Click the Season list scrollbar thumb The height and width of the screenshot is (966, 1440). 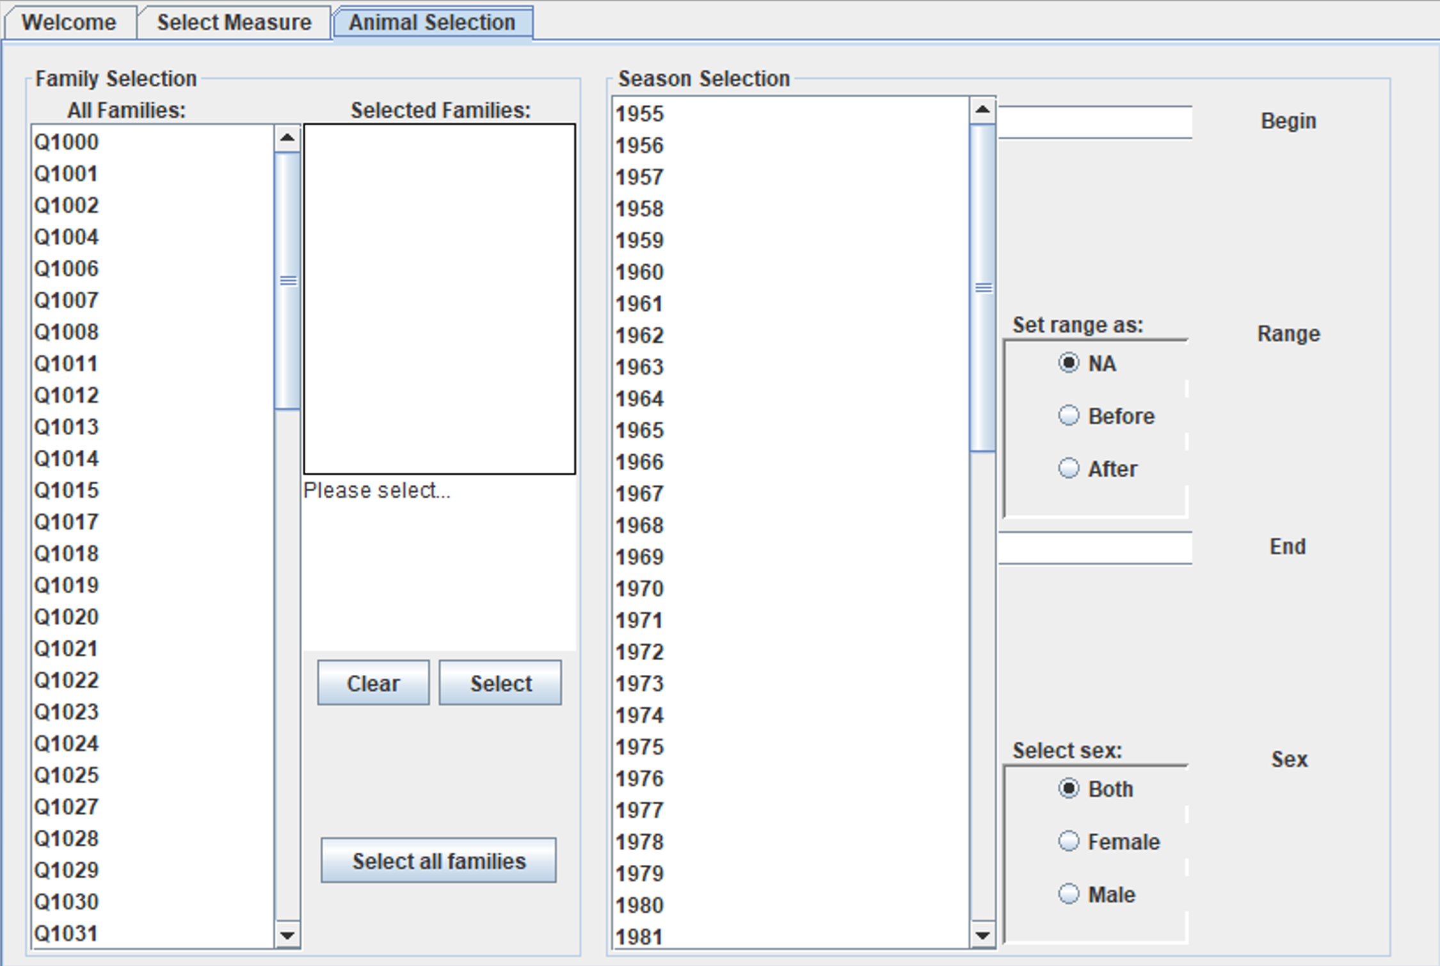[982, 288]
